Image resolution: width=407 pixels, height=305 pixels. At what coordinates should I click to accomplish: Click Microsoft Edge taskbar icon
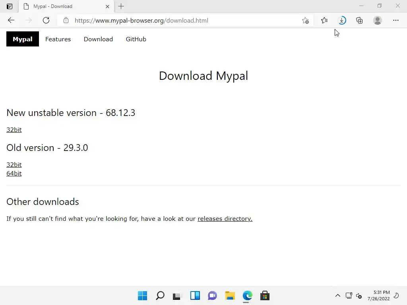pyautogui.click(x=247, y=295)
